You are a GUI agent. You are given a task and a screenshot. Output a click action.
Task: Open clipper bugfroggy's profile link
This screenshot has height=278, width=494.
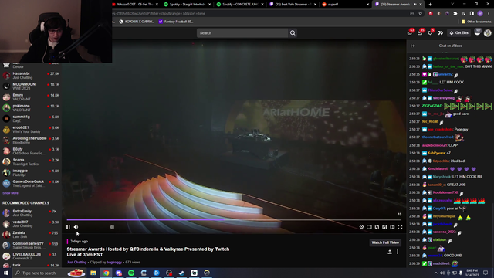point(114,263)
